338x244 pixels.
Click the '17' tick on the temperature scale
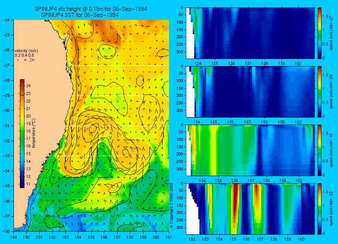click(x=28, y=139)
